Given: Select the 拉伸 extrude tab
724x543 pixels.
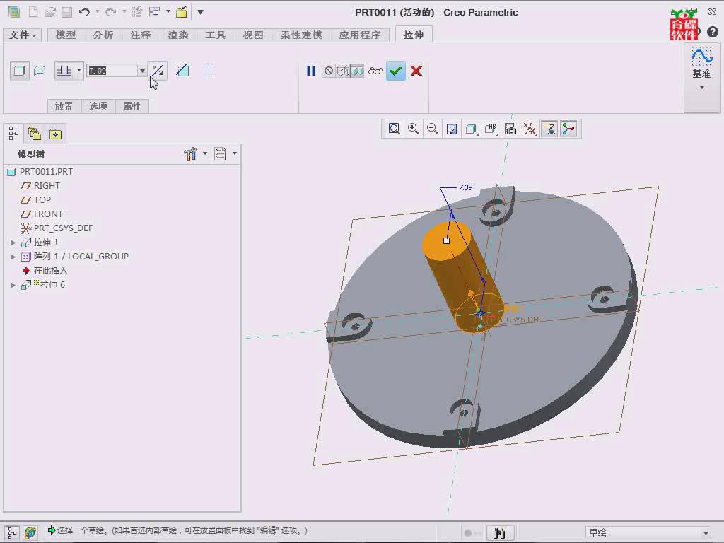Looking at the screenshot, I should click(413, 35).
